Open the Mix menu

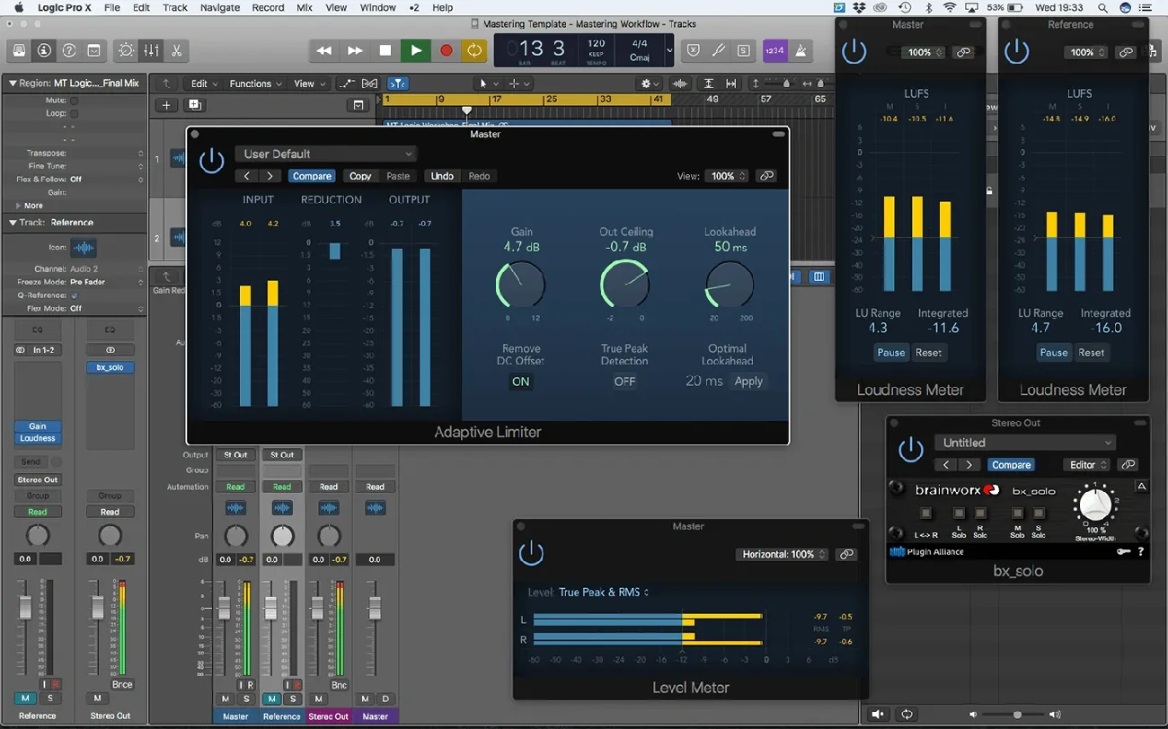pos(305,7)
